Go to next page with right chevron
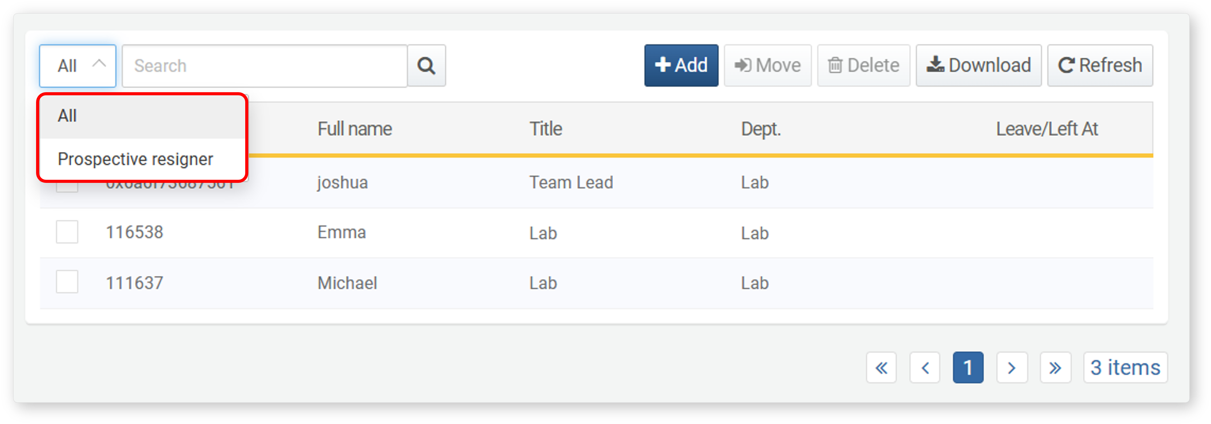 pos(1012,367)
